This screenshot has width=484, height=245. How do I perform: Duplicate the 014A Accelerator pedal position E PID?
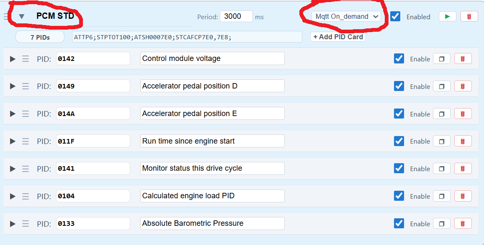(442, 114)
